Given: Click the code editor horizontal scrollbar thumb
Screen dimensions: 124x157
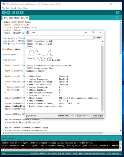Looking at the screenshot, I should 54,133.
